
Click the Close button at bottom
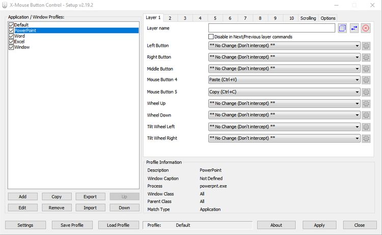(x=360, y=225)
